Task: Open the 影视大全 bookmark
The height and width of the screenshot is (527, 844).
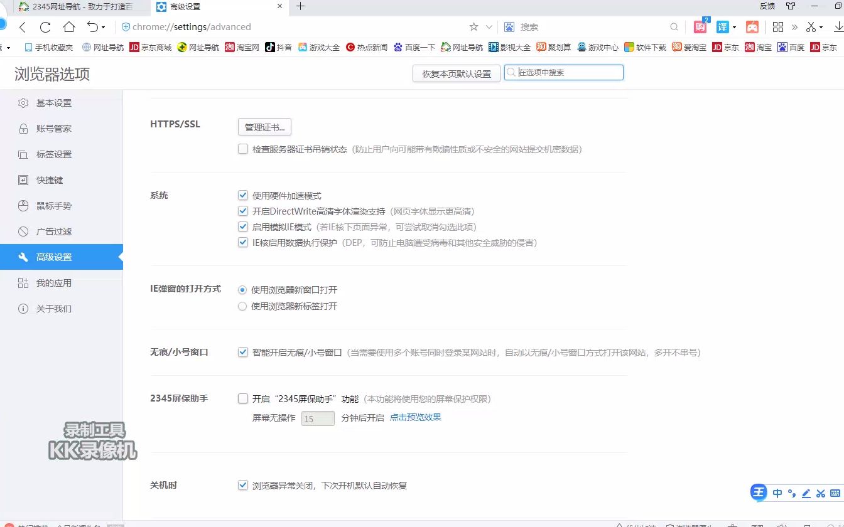Action: coord(510,47)
